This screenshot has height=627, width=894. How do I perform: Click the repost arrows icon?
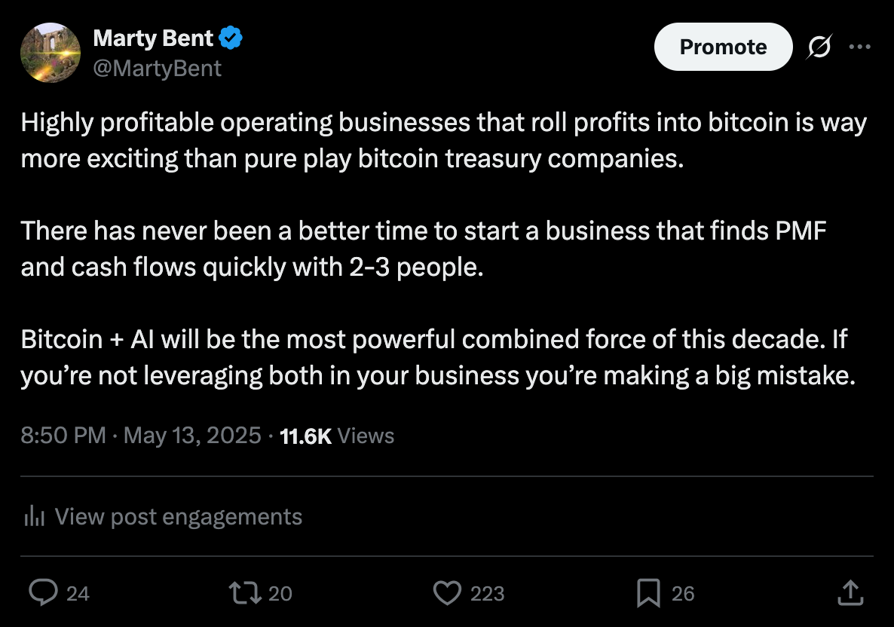(245, 592)
